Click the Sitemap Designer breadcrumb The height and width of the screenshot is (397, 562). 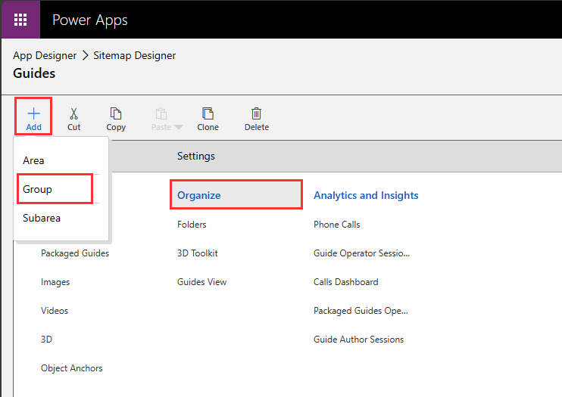(x=134, y=55)
